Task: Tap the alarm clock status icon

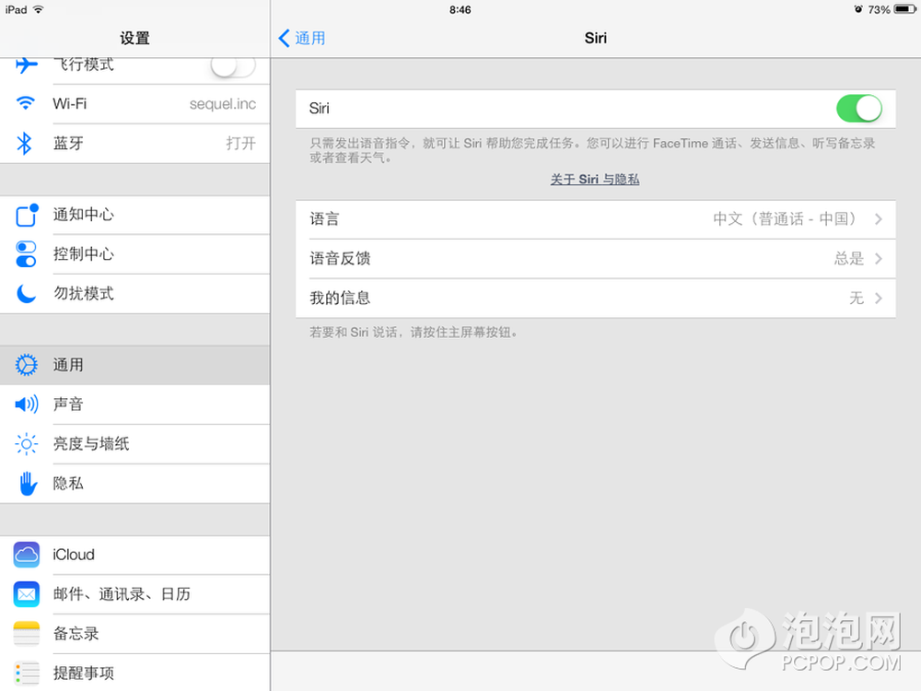Action: (858, 9)
